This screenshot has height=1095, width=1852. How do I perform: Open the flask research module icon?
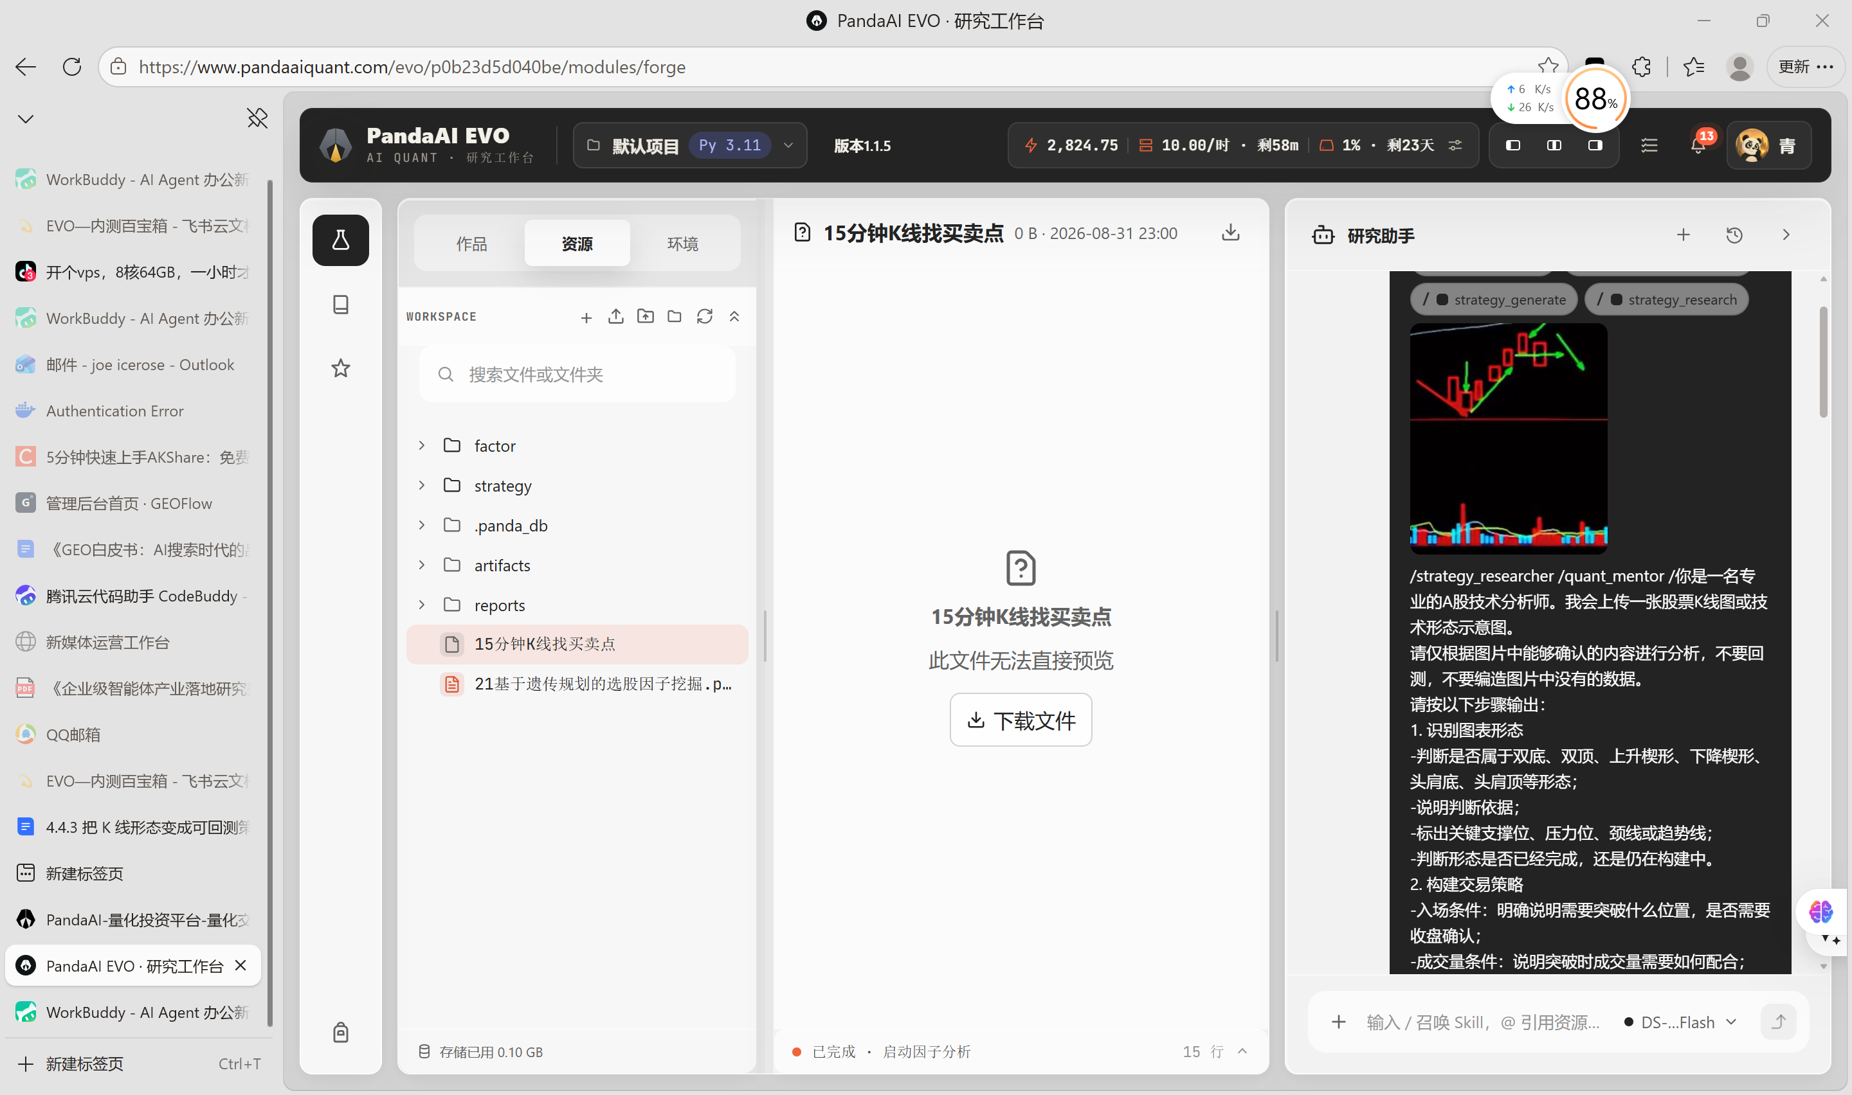[340, 240]
